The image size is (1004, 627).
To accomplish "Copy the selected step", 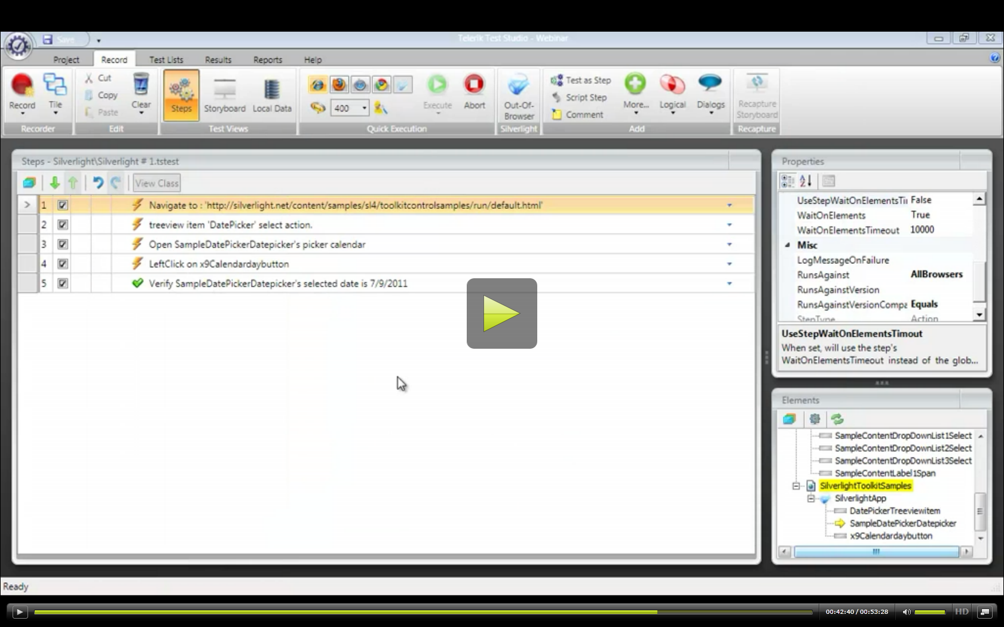I will tap(101, 95).
